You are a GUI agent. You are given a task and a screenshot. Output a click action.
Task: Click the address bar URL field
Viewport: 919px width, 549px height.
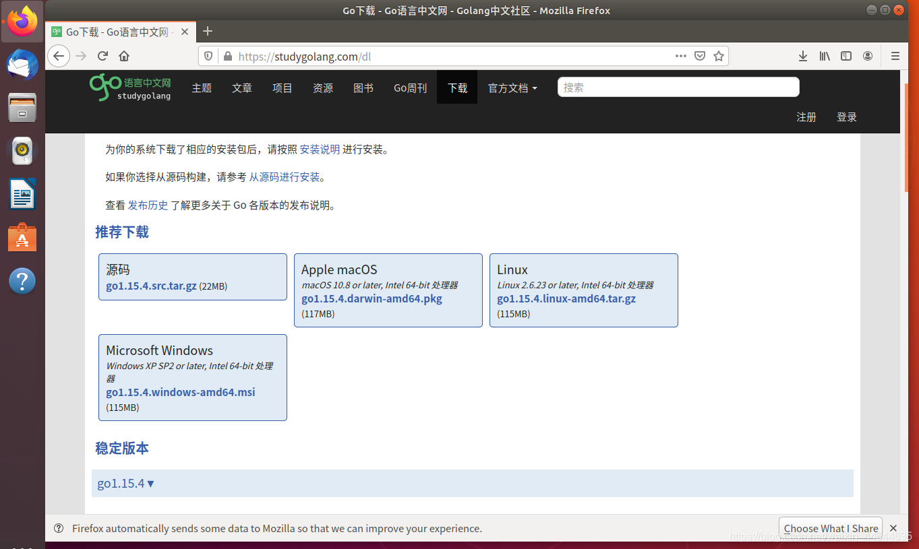452,57
